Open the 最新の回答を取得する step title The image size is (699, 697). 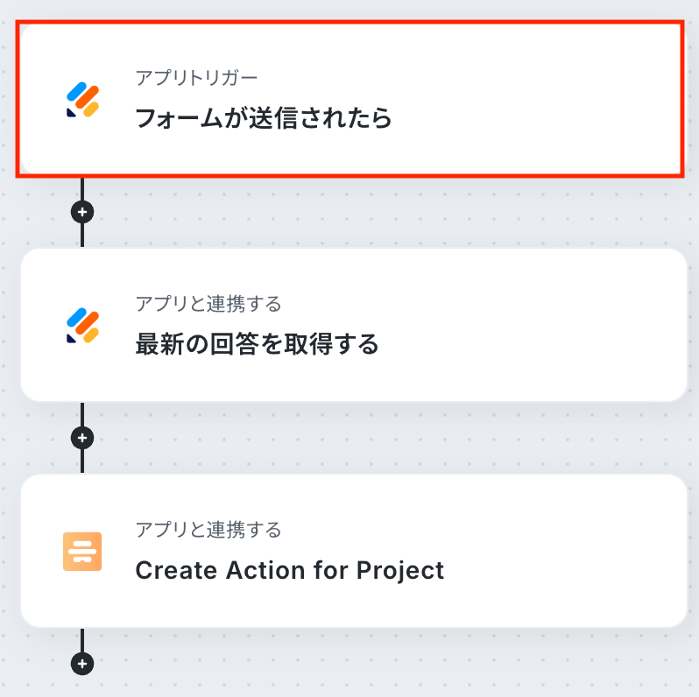257,344
